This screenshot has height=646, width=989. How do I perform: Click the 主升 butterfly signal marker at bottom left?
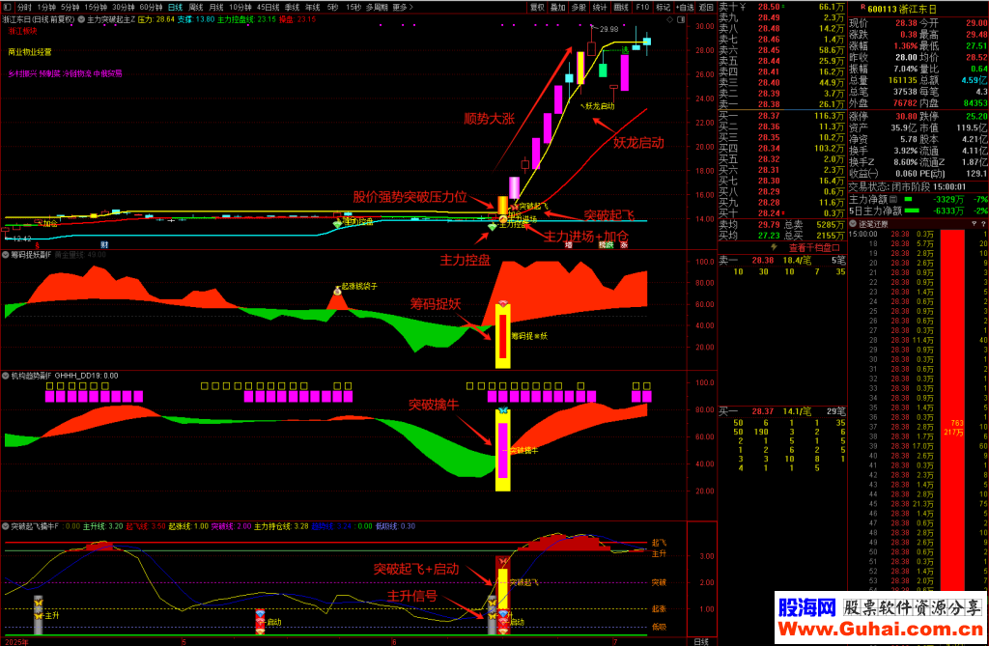pos(39,614)
